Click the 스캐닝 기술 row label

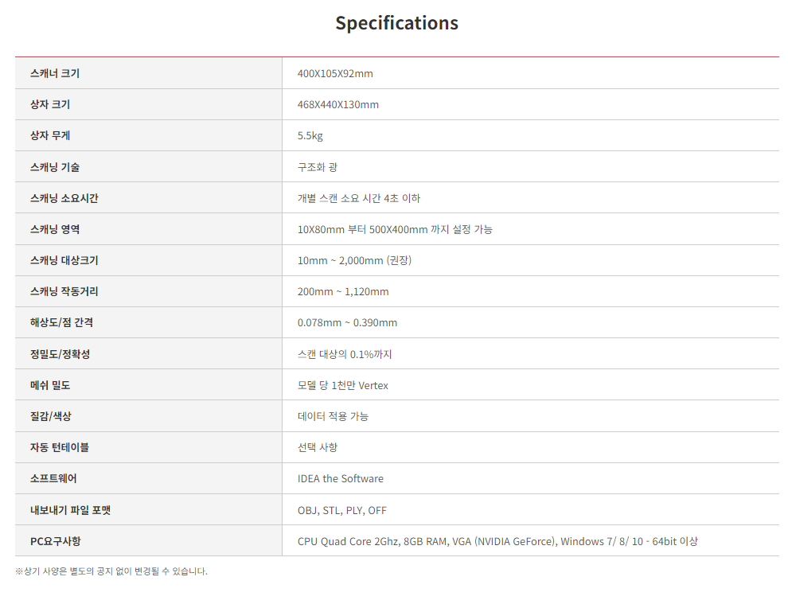coord(55,167)
